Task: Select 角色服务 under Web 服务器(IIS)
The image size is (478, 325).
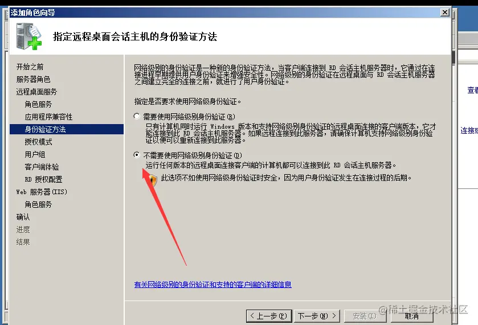Action: point(38,204)
